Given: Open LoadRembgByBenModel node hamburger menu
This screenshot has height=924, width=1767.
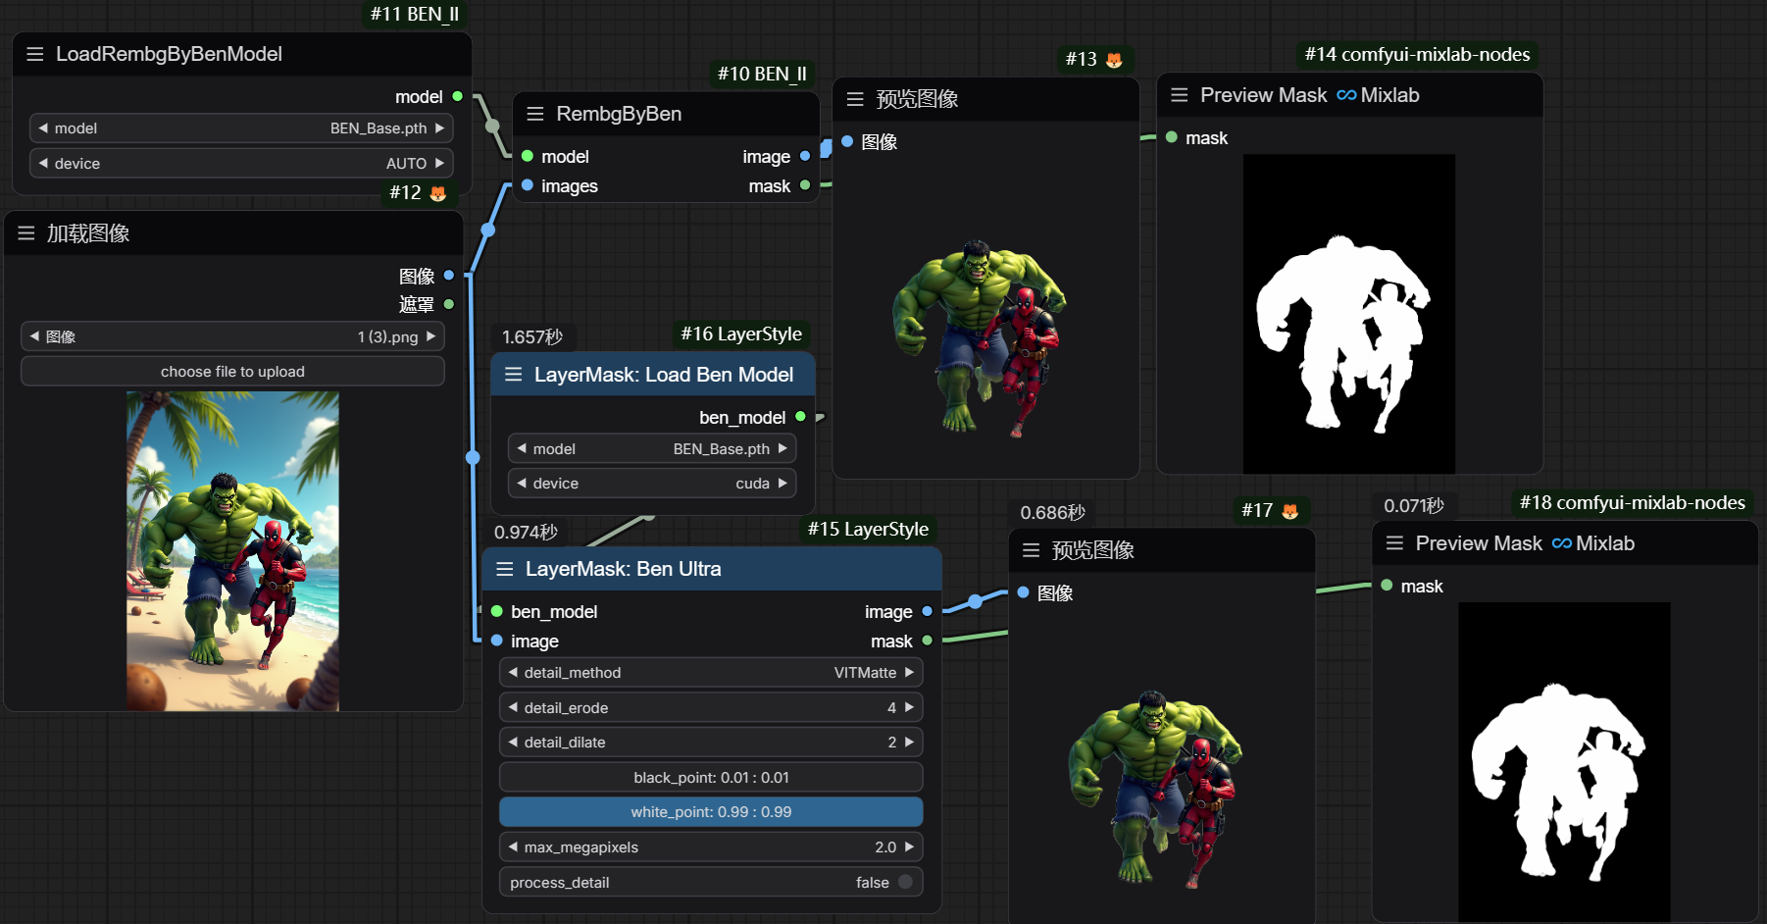Looking at the screenshot, I should (x=35, y=54).
